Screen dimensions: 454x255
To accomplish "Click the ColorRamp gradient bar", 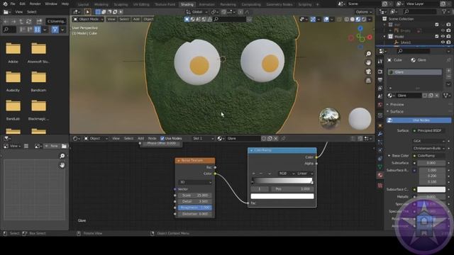I will 282,181.
